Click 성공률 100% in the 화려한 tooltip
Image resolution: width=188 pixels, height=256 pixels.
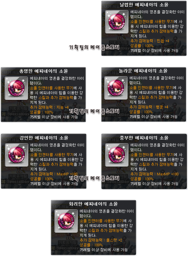91,245
